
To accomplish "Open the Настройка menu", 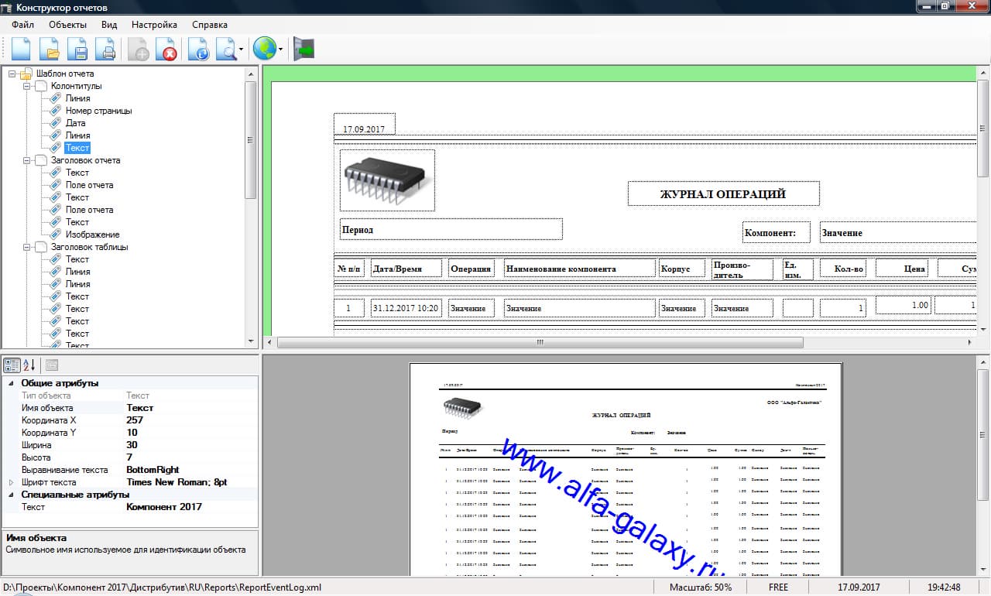I will click(154, 25).
